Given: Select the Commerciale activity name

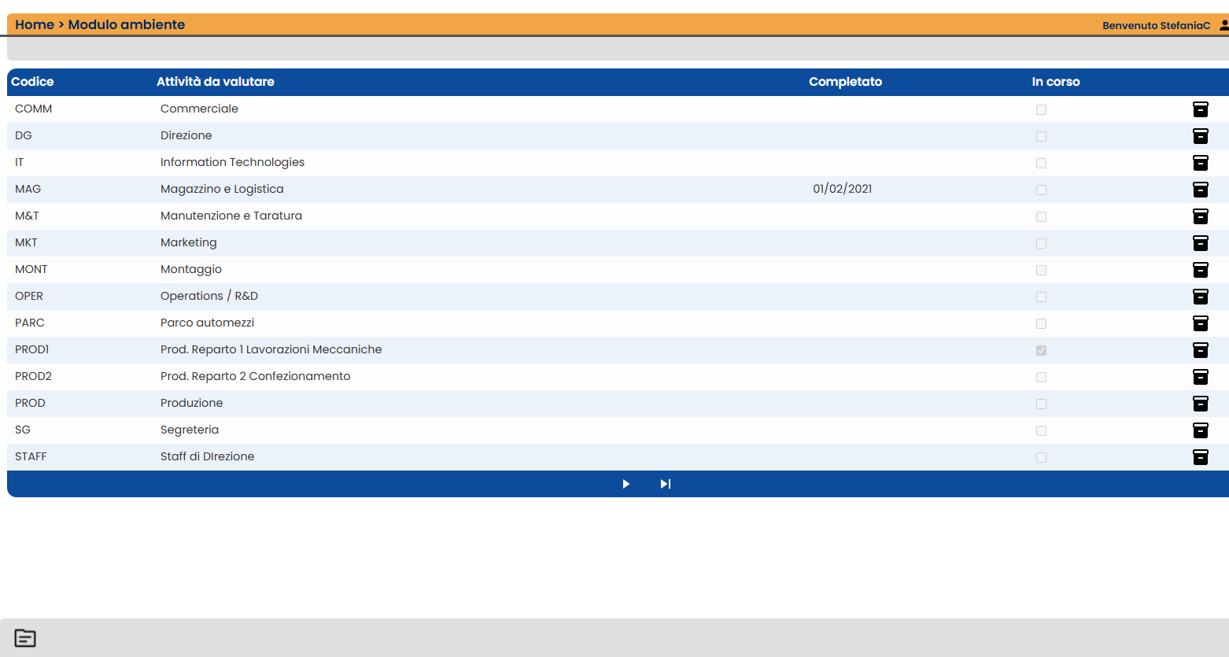Looking at the screenshot, I should pyautogui.click(x=199, y=109).
